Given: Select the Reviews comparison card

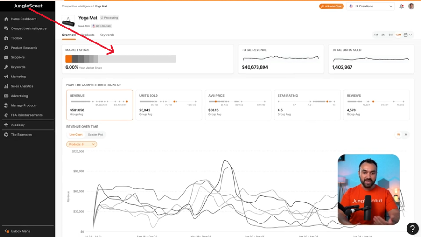Looking at the screenshot, I should (377, 105).
